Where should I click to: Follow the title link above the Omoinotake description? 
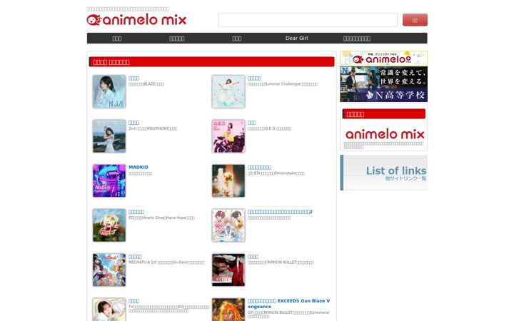(259, 168)
